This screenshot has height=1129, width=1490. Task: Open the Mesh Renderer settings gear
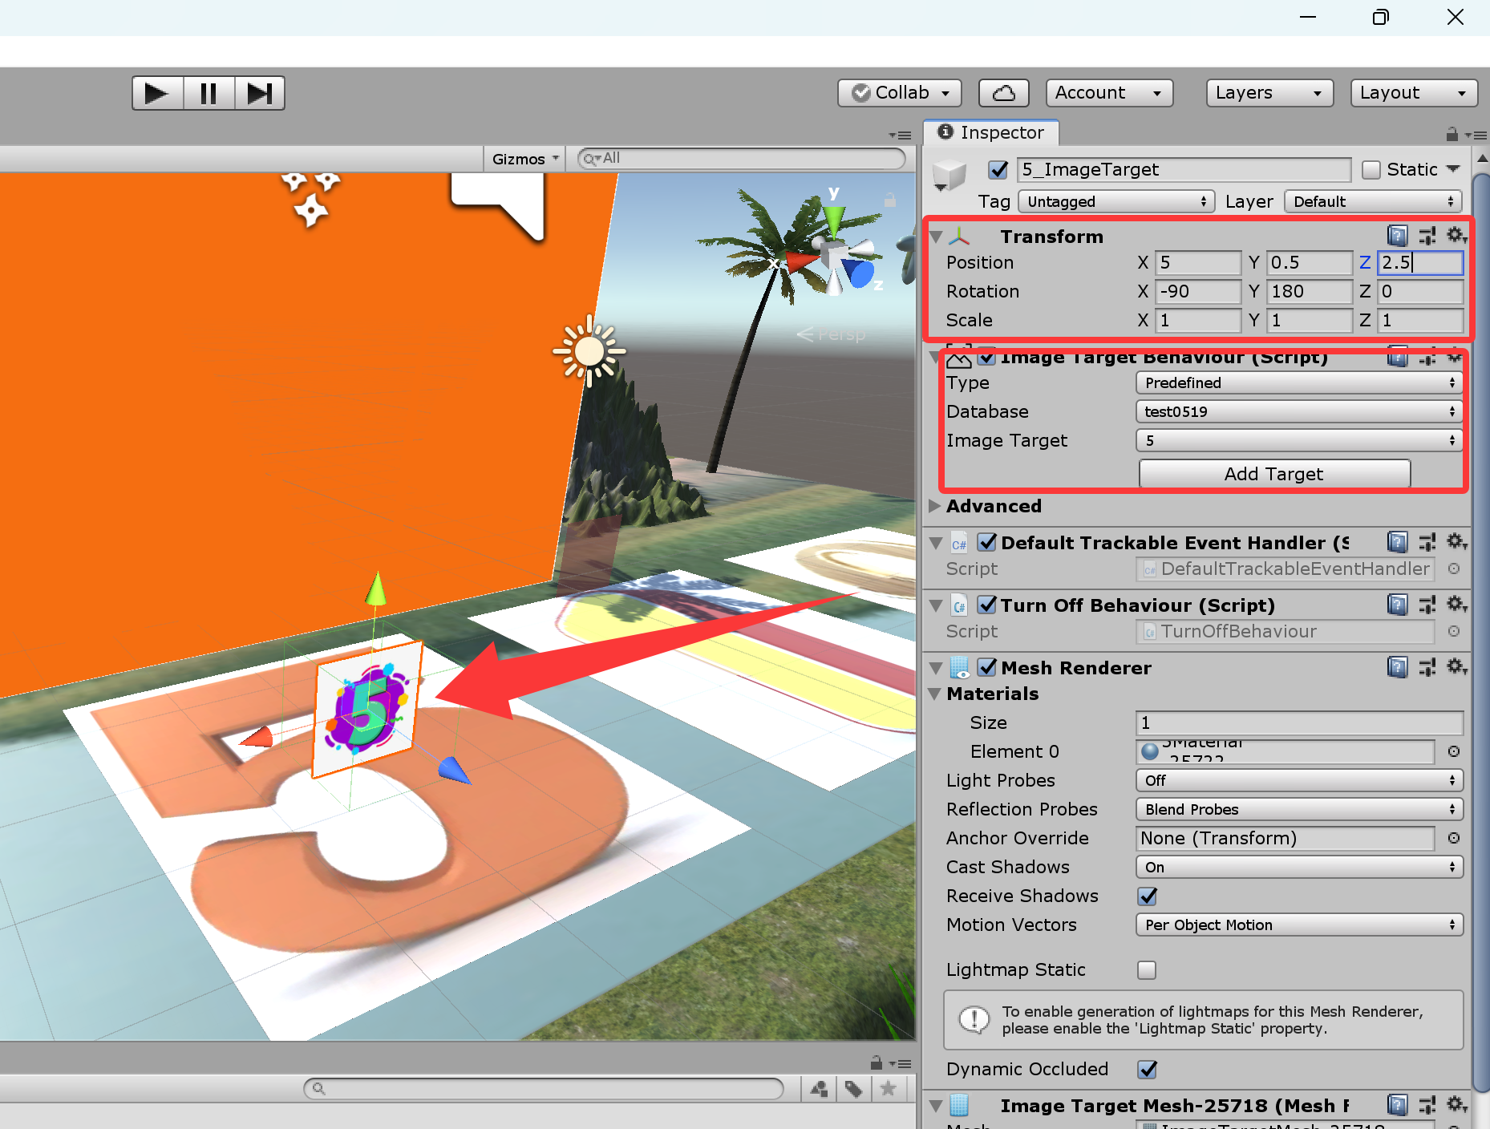click(1457, 667)
